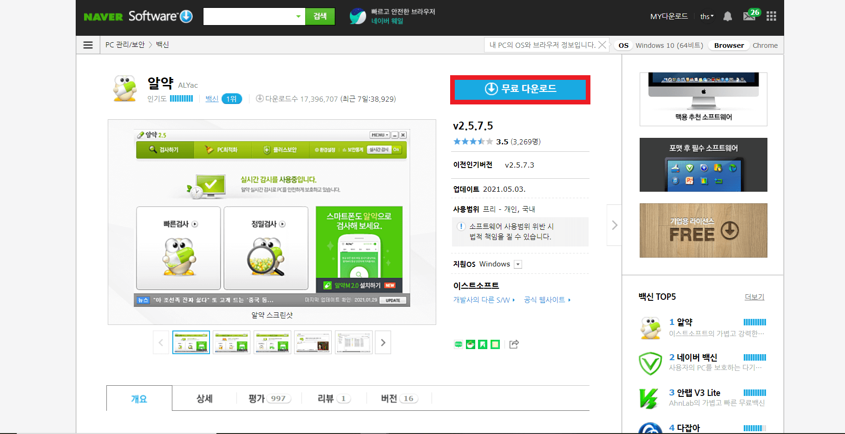Select the fifth screenshot thumbnail
Image resolution: width=845 pixels, height=434 pixels.
click(x=354, y=343)
